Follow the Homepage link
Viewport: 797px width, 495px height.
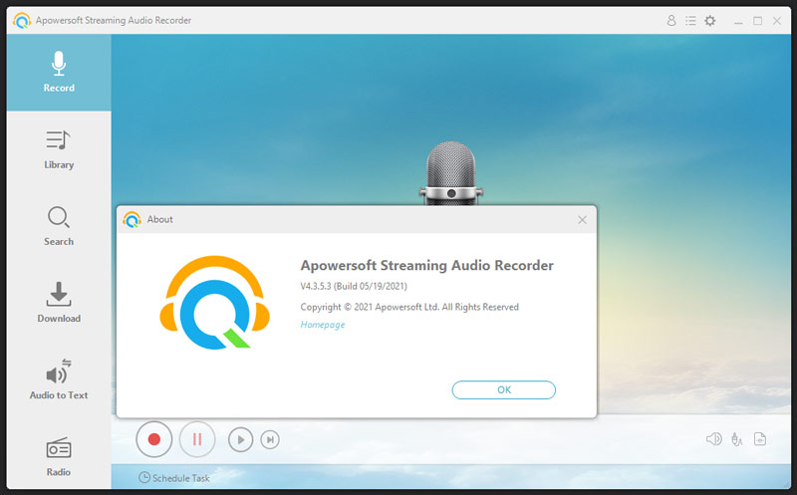pyautogui.click(x=322, y=325)
